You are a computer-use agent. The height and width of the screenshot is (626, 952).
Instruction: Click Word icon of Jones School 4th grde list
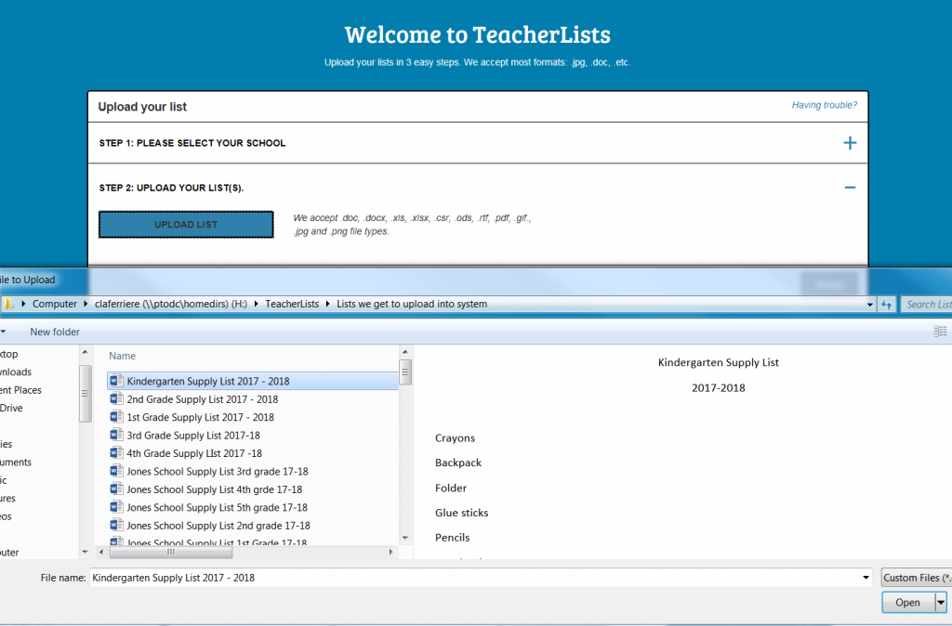116,489
